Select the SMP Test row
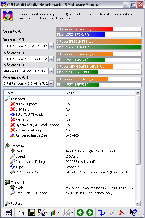 70,109
